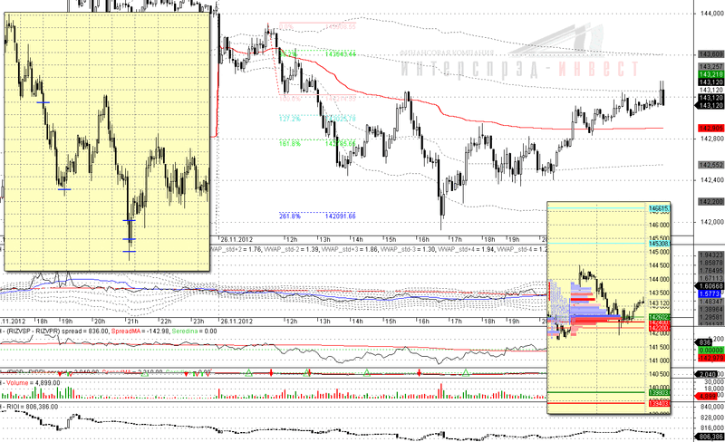The height and width of the screenshot is (442, 725).
Task: Select the blue 1.5773 value tag
Action: click(x=710, y=293)
